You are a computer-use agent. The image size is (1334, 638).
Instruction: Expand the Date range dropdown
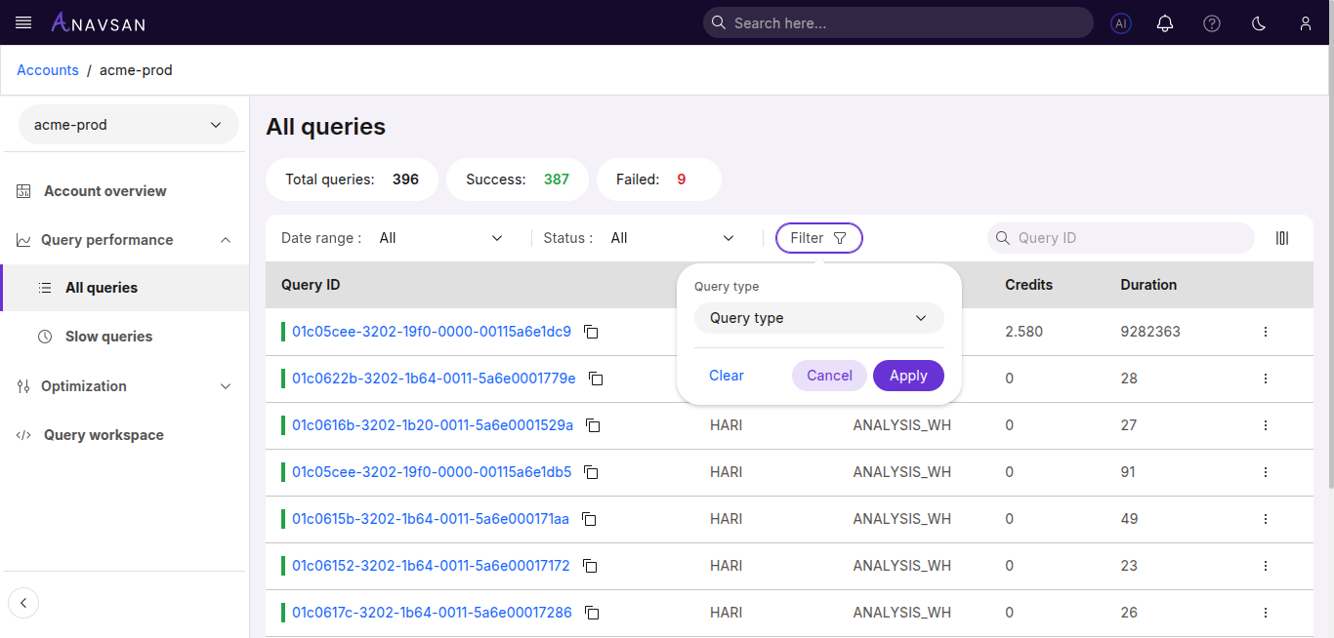[x=440, y=238]
